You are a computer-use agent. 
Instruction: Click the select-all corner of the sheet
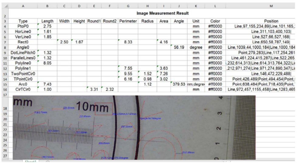5,6
